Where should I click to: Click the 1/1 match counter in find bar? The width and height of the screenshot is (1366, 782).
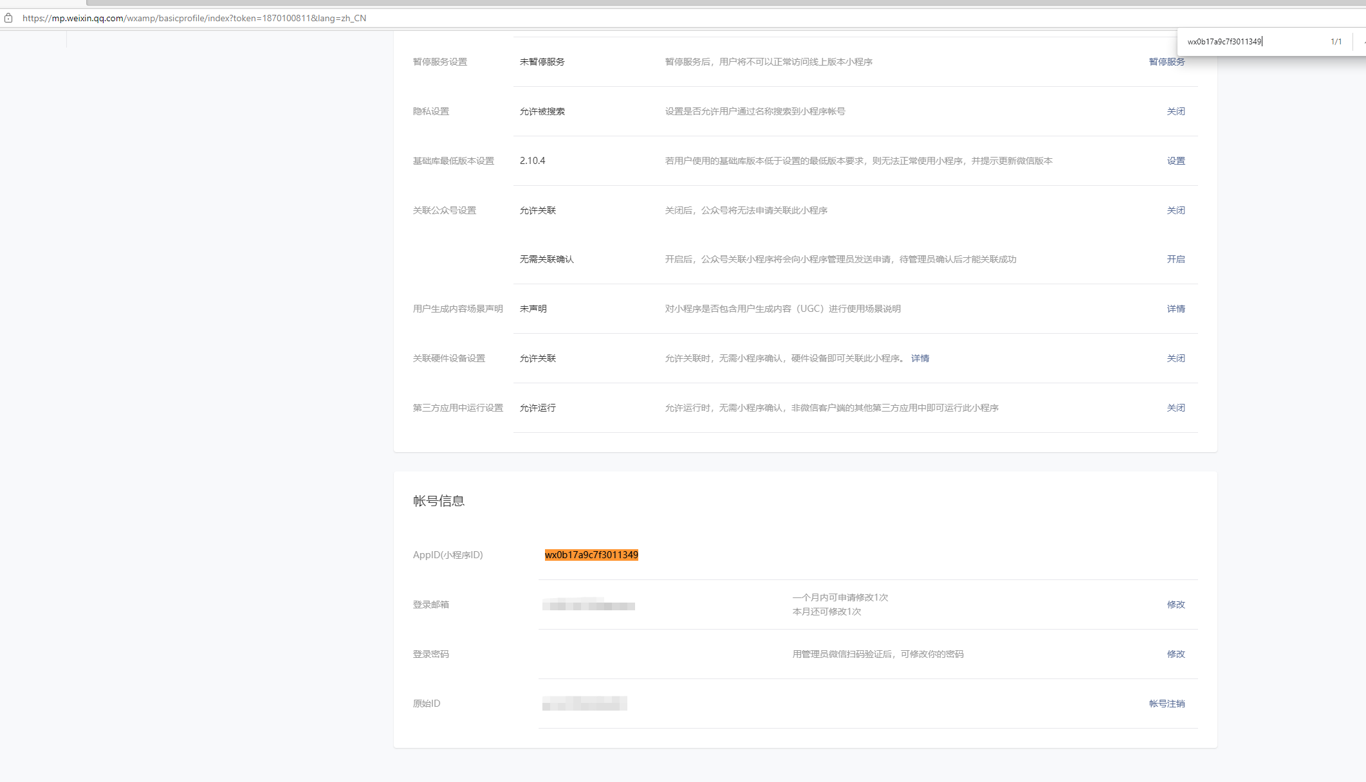pos(1336,42)
